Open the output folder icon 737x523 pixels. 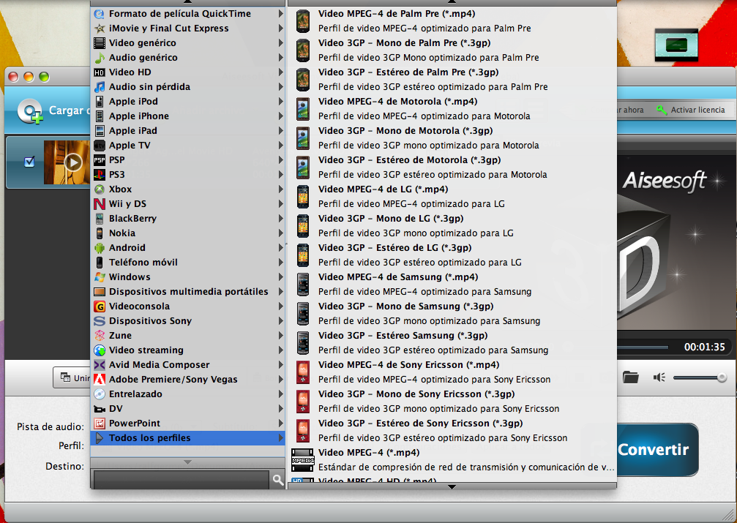tap(630, 377)
